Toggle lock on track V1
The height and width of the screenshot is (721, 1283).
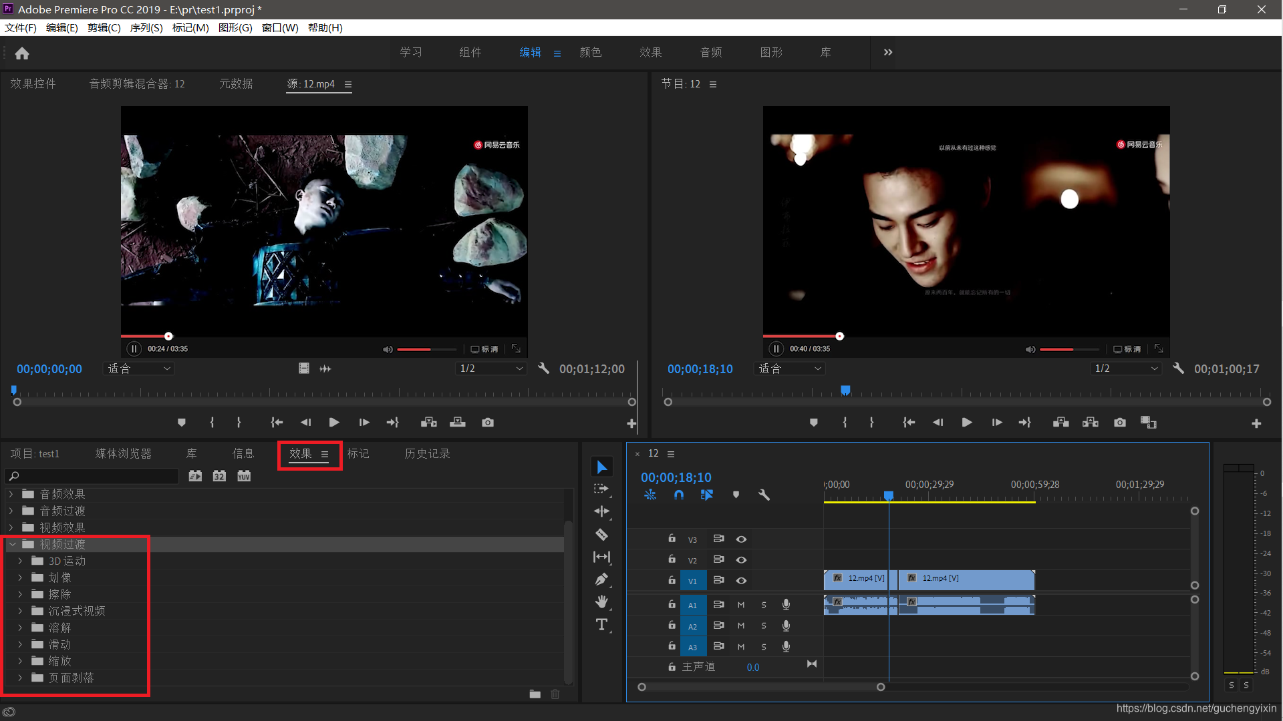click(x=672, y=580)
